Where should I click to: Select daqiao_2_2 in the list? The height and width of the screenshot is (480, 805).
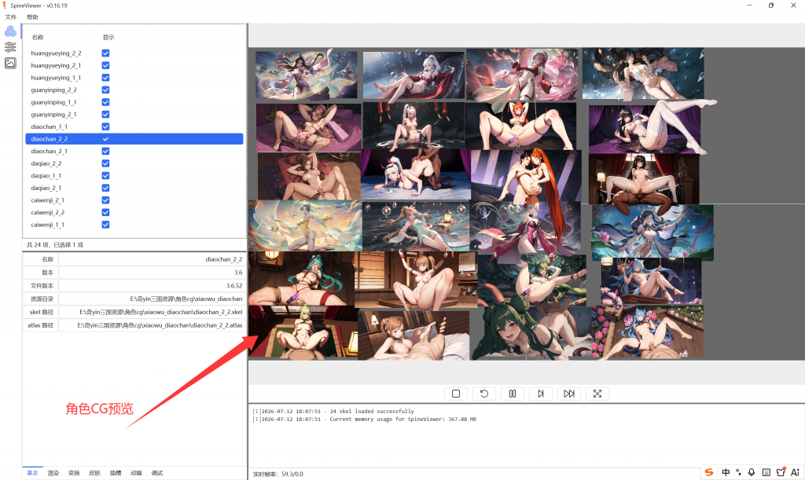[x=134, y=163]
